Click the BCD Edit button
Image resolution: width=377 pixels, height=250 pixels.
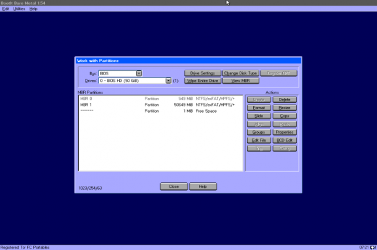click(285, 140)
